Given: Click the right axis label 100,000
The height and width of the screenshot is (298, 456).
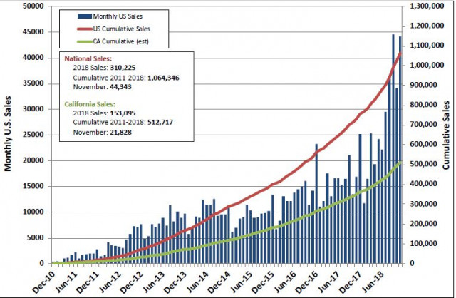Looking at the screenshot, I should pyautogui.click(x=423, y=244).
